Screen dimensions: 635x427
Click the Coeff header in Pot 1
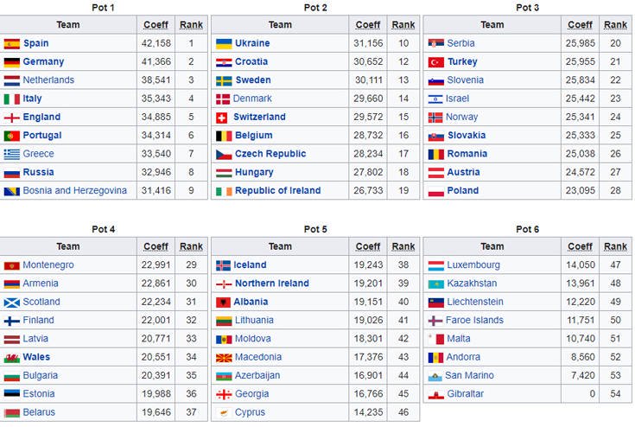coord(156,25)
